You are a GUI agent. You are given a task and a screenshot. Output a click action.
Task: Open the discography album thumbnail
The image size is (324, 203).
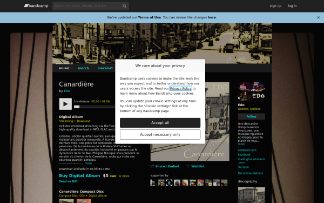pyautogui.click(x=252, y=195)
